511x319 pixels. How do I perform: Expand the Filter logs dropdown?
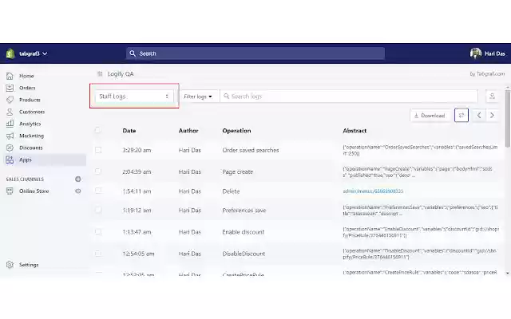198,96
